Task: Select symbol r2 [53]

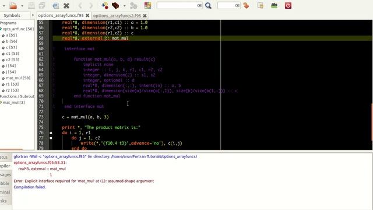Action: 12,90
